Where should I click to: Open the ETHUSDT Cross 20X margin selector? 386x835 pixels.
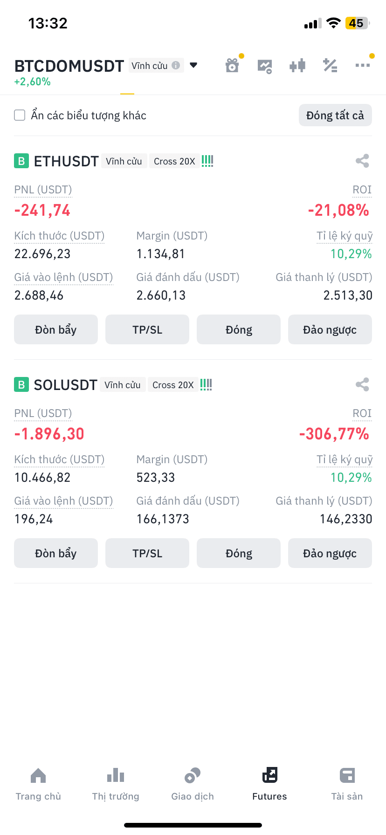click(174, 161)
